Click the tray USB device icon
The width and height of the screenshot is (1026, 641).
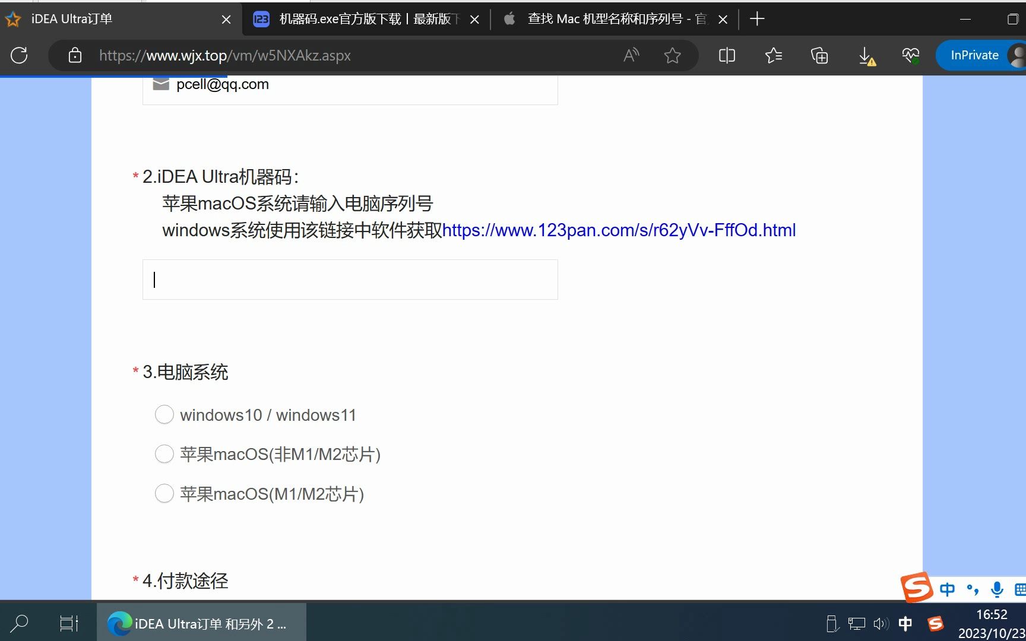pos(832,623)
